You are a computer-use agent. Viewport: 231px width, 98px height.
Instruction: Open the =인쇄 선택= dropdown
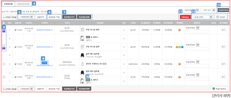coord(203,17)
